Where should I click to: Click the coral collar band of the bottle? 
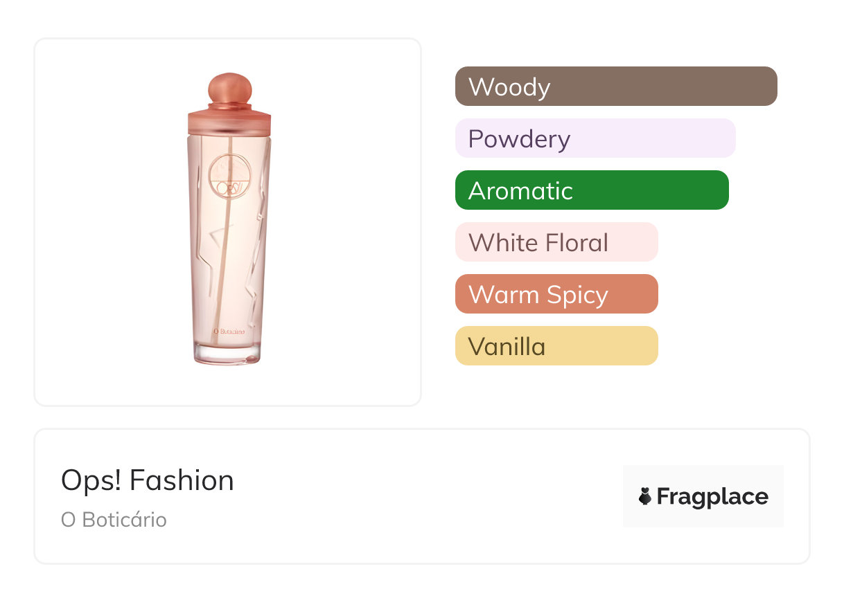[x=229, y=121]
